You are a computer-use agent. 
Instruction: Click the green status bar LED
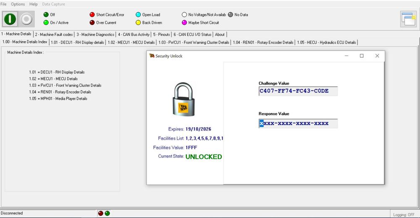[x=107, y=213]
